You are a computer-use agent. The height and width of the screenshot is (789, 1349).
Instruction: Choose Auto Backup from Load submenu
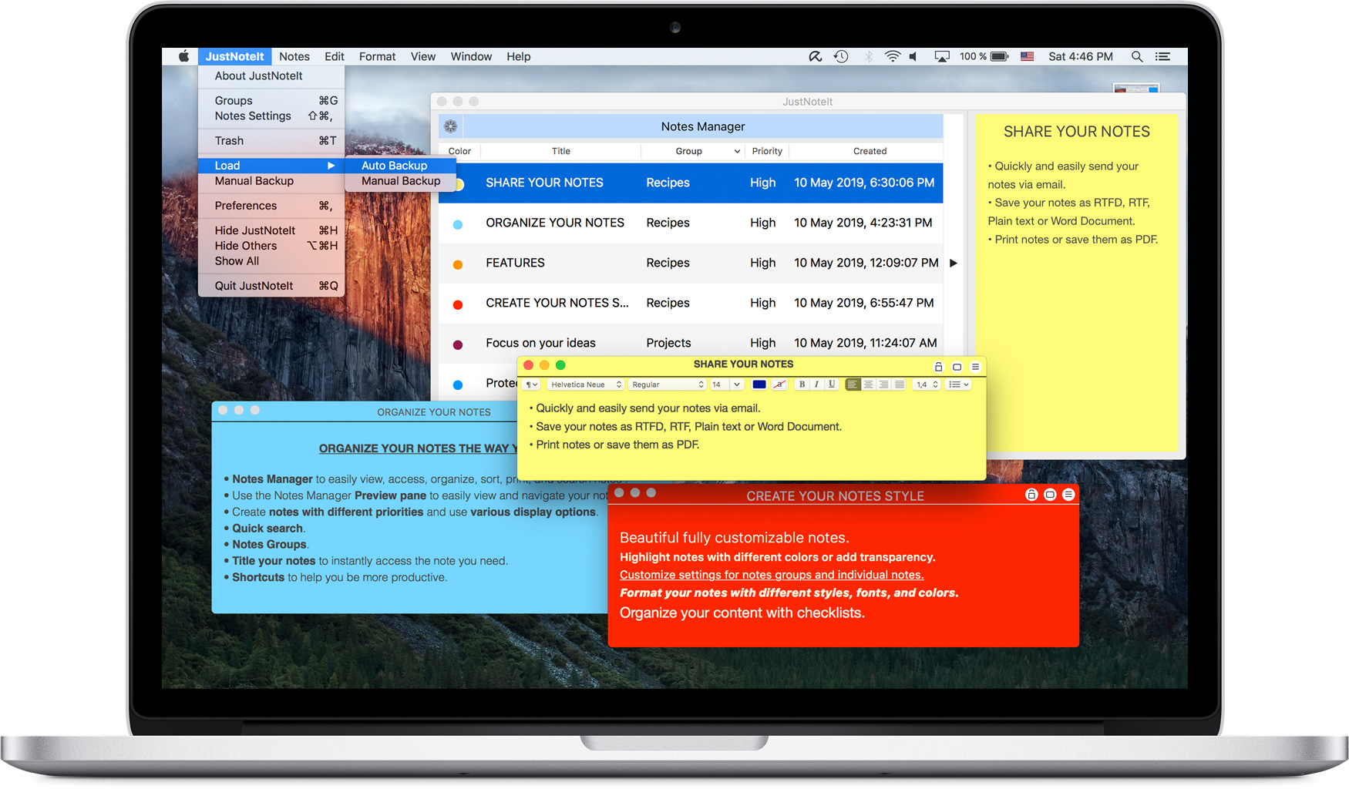tap(394, 166)
